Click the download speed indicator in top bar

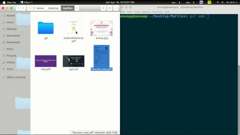pyautogui.click(x=176, y=3)
